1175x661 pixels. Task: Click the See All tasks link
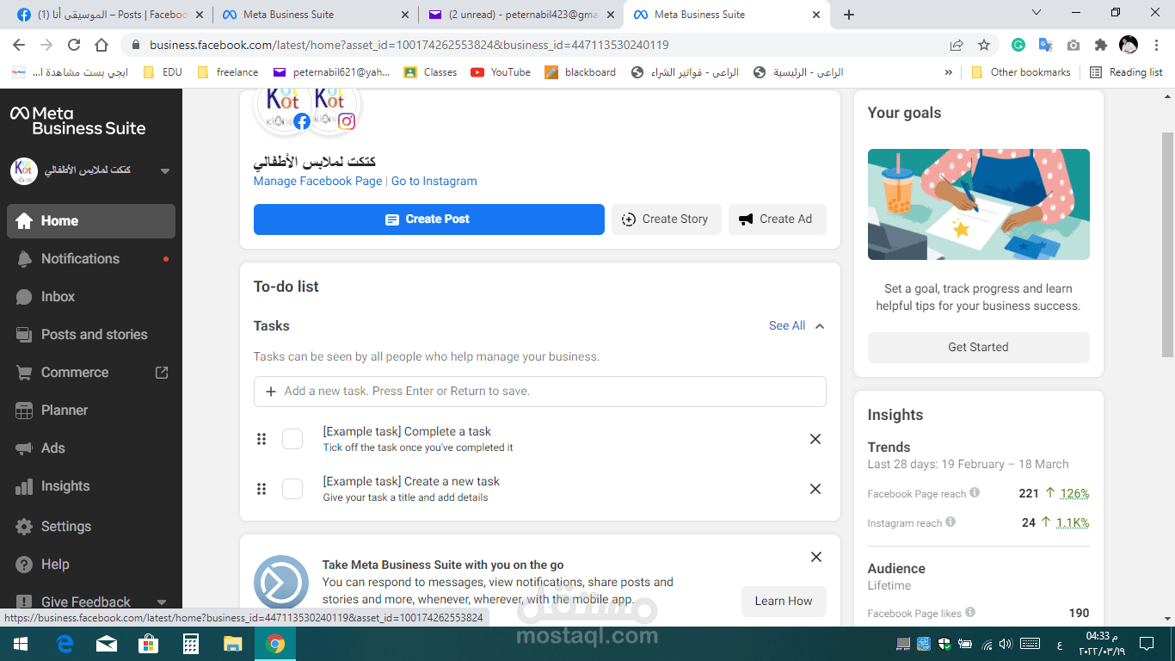[x=787, y=326]
